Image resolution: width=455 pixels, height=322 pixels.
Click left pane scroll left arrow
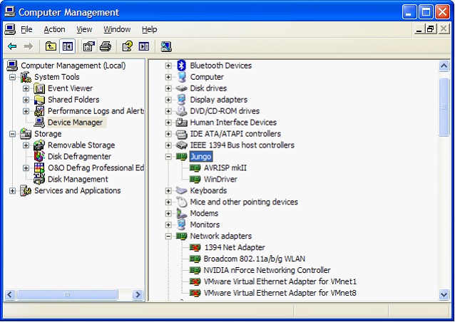tap(10, 295)
